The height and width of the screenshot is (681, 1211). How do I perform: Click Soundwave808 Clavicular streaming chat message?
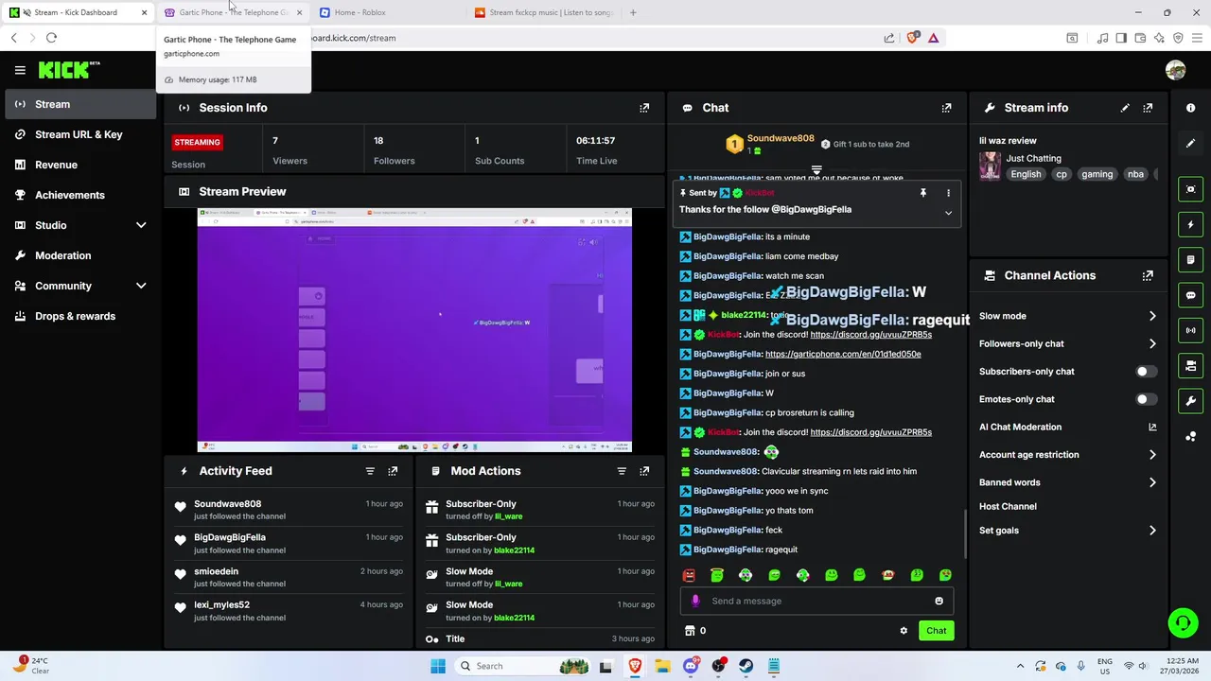coord(805,471)
